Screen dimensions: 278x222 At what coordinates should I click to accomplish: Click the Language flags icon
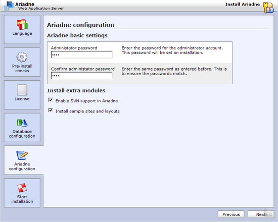point(22,24)
